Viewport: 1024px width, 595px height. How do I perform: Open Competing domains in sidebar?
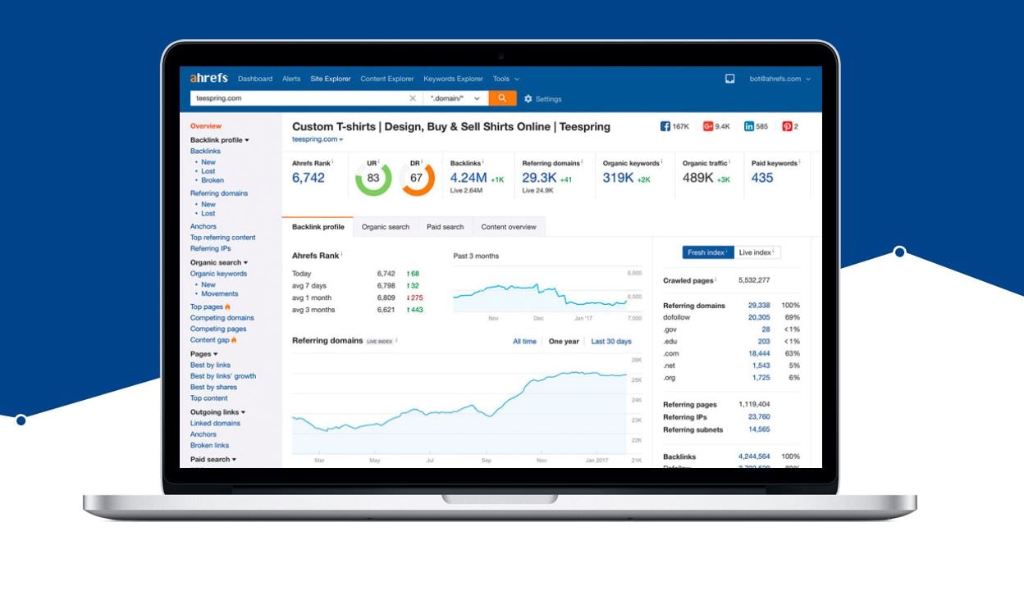coord(222,318)
